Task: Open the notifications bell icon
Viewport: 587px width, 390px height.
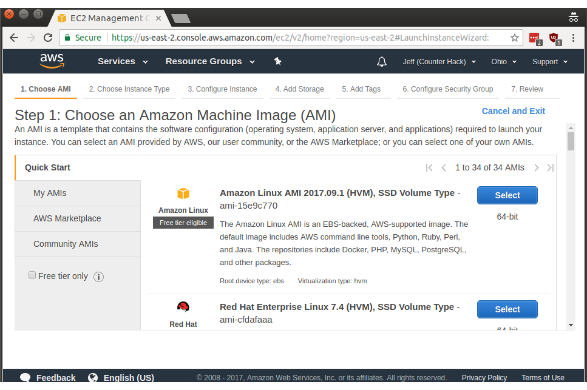Action: (381, 62)
